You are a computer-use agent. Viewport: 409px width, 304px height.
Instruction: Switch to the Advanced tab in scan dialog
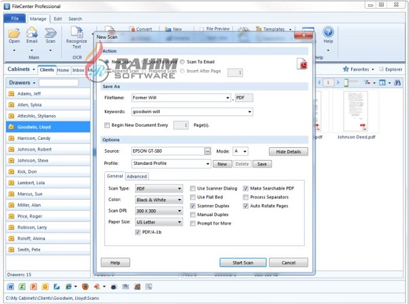[x=137, y=177]
